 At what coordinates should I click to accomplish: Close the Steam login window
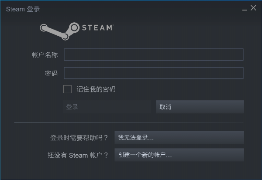coord(253,8)
